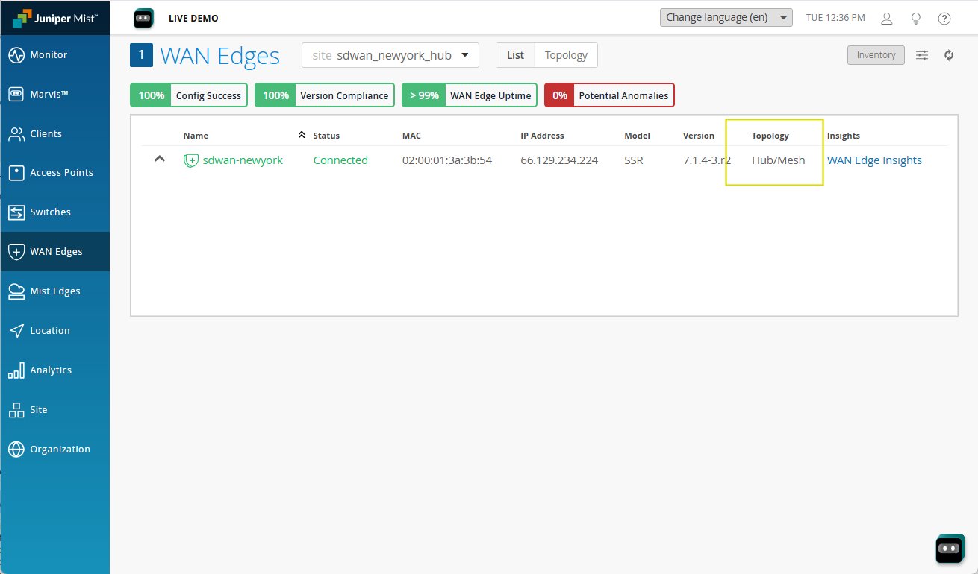Go to Location in sidebar

coord(54,330)
